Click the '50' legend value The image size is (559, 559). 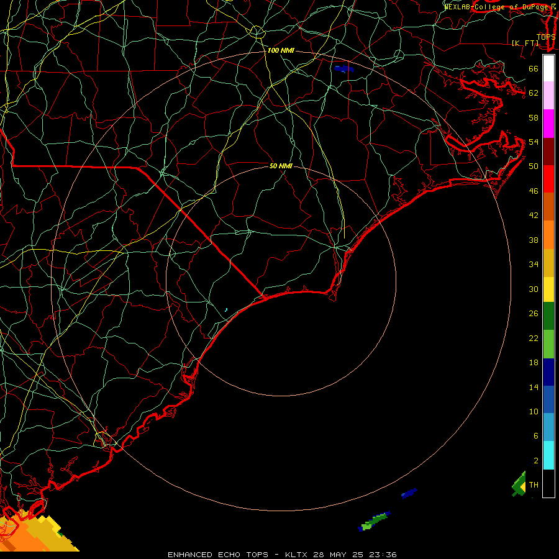click(x=534, y=166)
